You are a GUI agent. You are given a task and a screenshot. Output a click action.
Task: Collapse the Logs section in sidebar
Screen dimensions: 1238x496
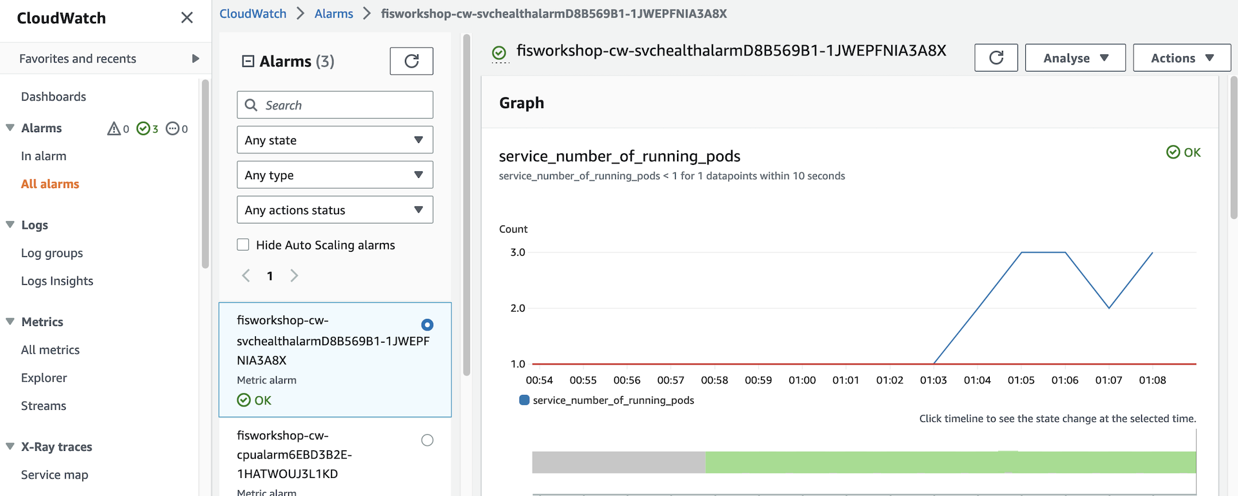click(10, 225)
